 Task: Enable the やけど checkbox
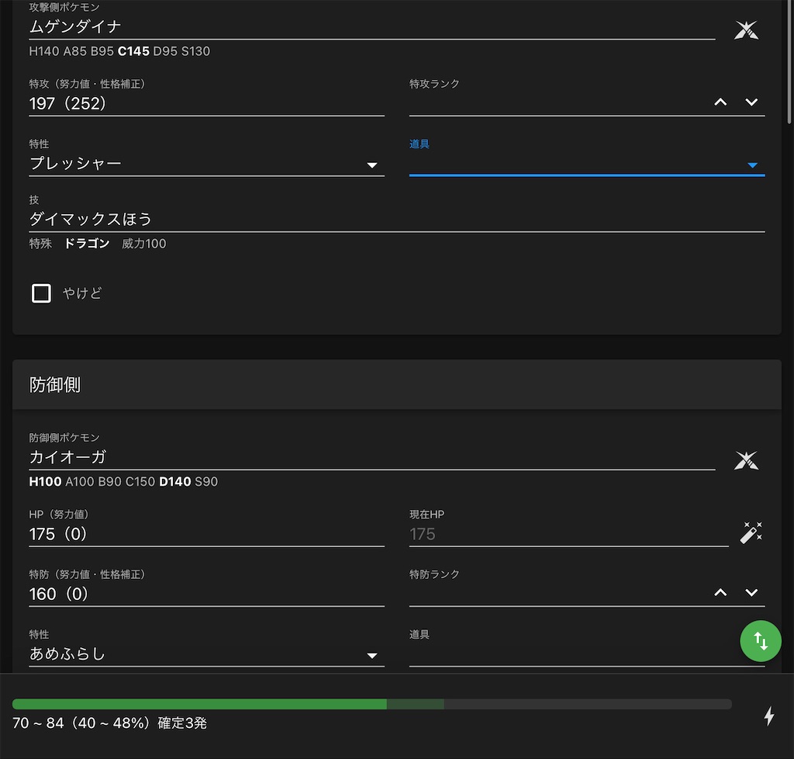[42, 293]
